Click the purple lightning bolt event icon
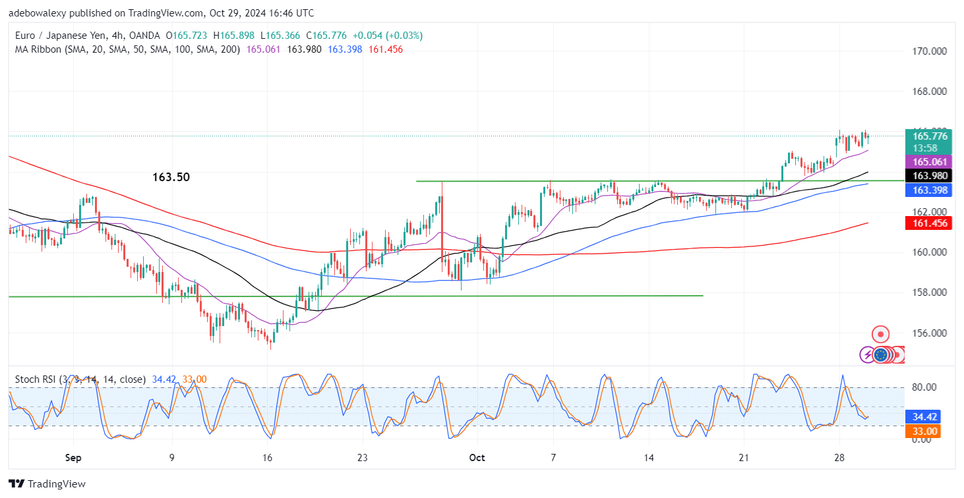 (868, 355)
